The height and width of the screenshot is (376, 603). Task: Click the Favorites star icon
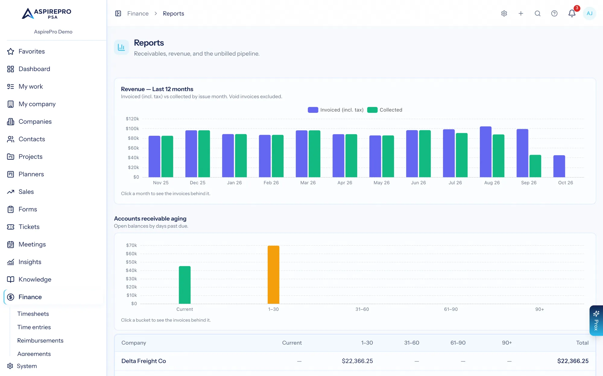point(11,51)
